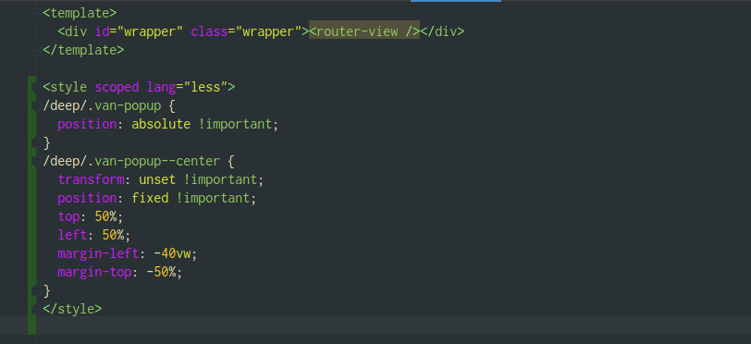Click the lang="less" attribute
This screenshot has width=751, height=344.
187,87
